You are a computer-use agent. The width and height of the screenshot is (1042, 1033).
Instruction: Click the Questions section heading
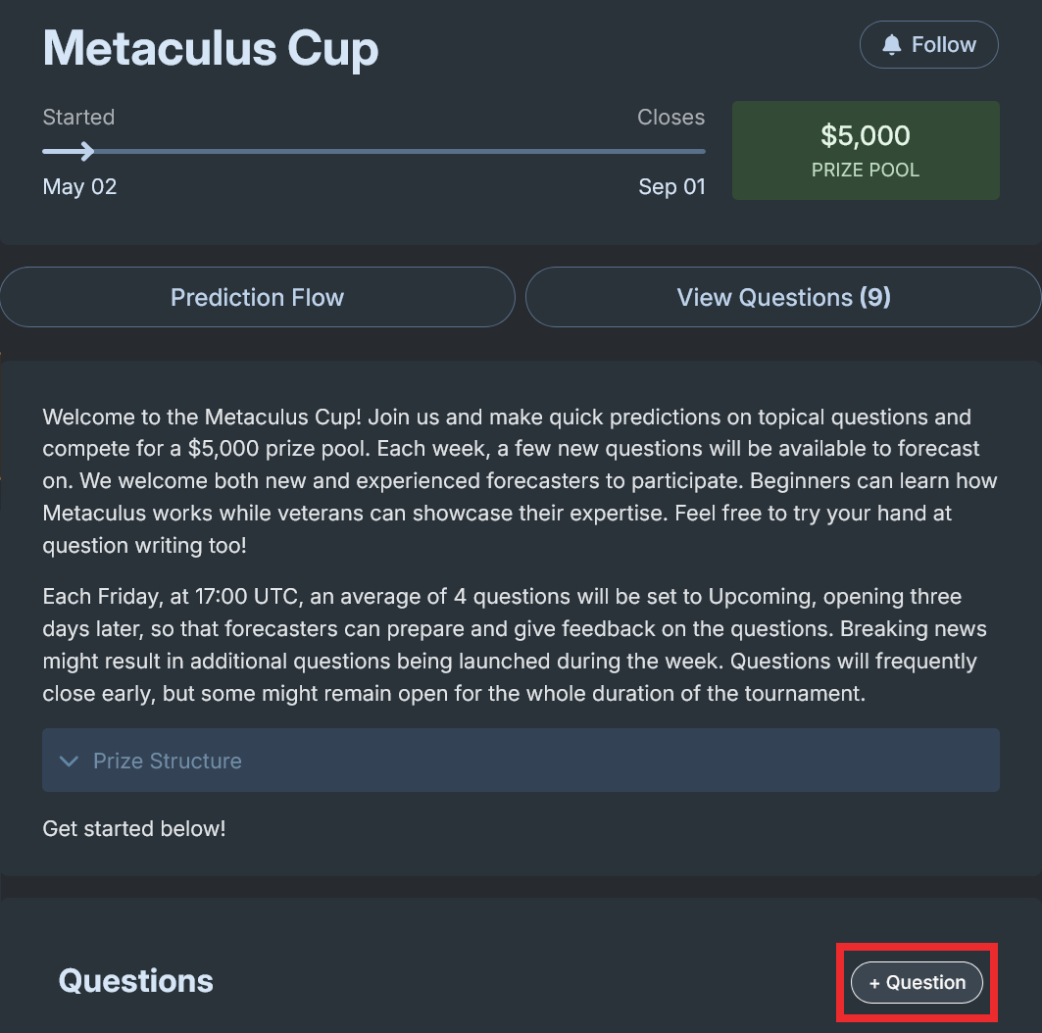coord(135,980)
